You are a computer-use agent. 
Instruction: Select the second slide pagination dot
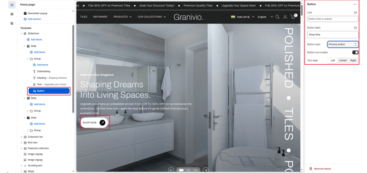pyautogui.click(x=189, y=170)
